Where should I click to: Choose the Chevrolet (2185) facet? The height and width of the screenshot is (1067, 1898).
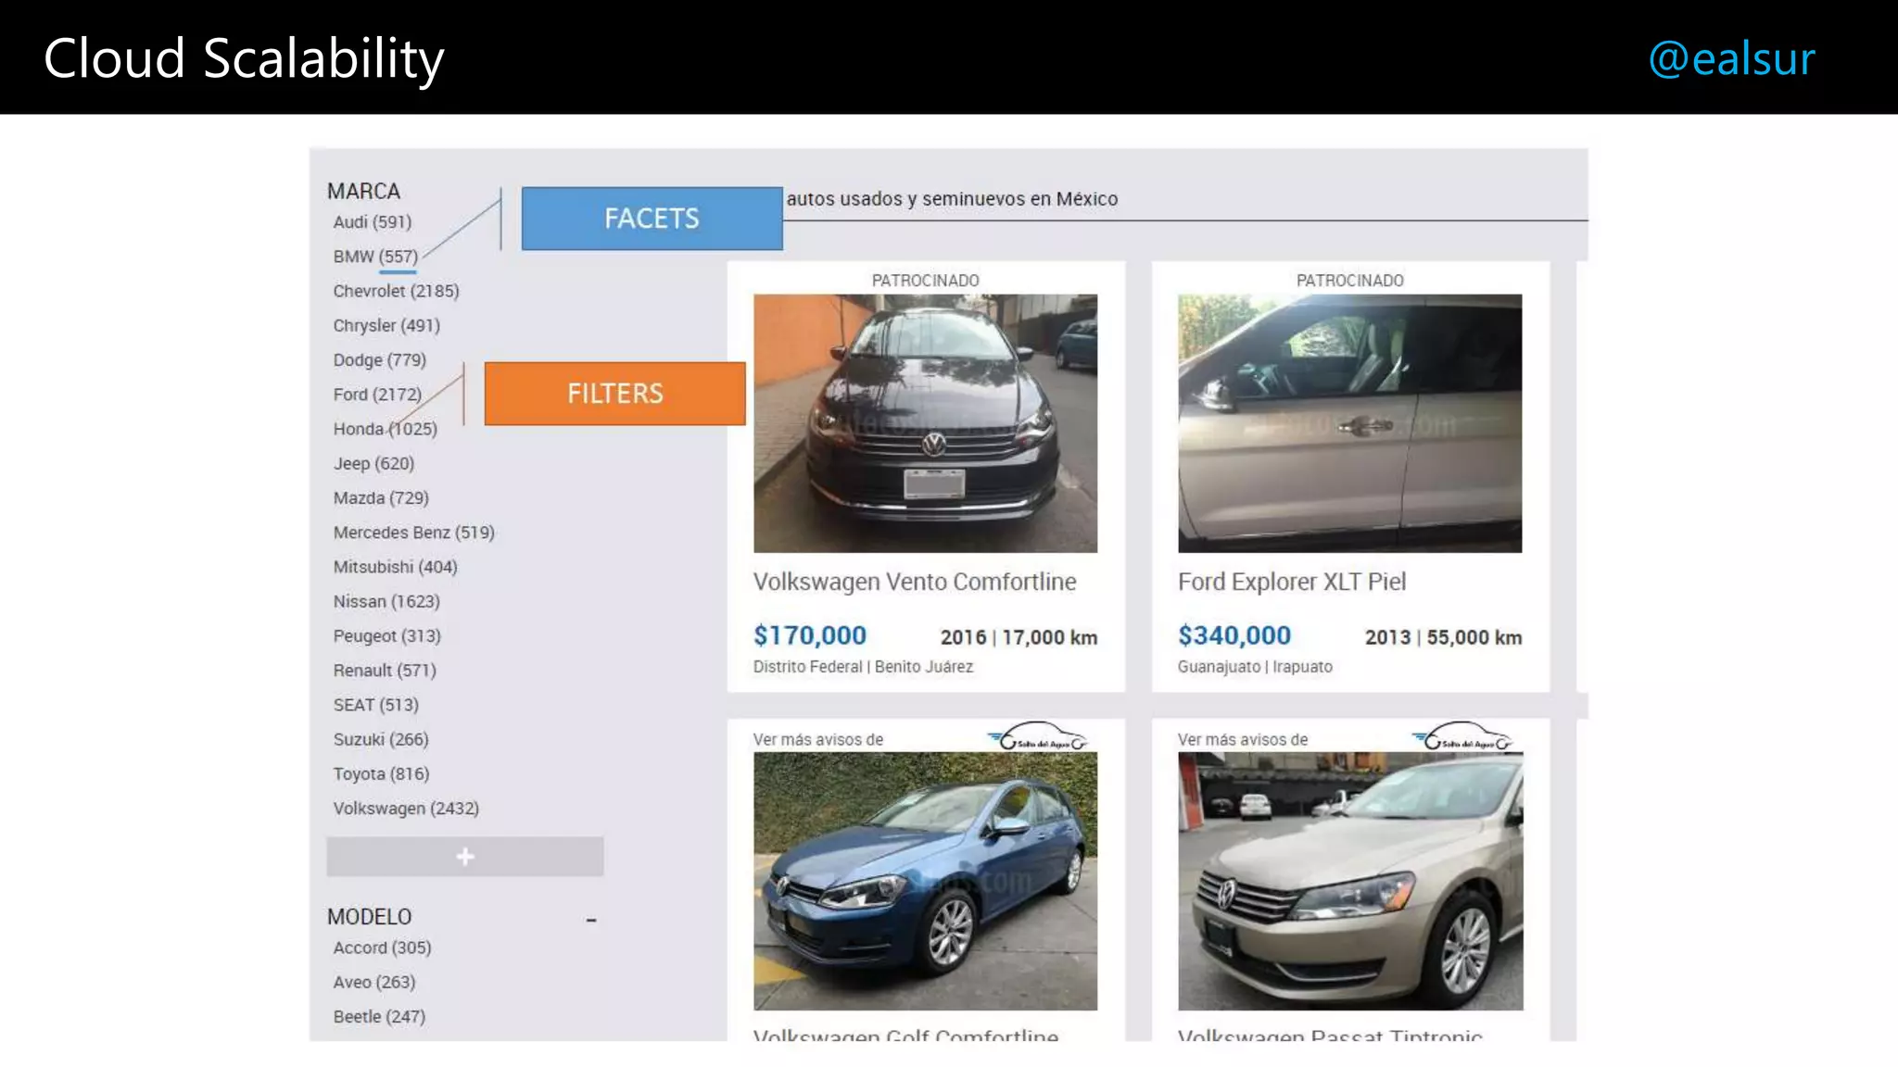pyautogui.click(x=396, y=291)
